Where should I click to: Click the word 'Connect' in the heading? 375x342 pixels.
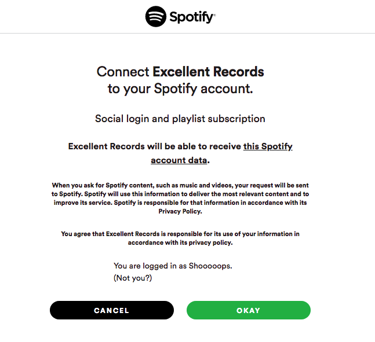click(123, 72)
